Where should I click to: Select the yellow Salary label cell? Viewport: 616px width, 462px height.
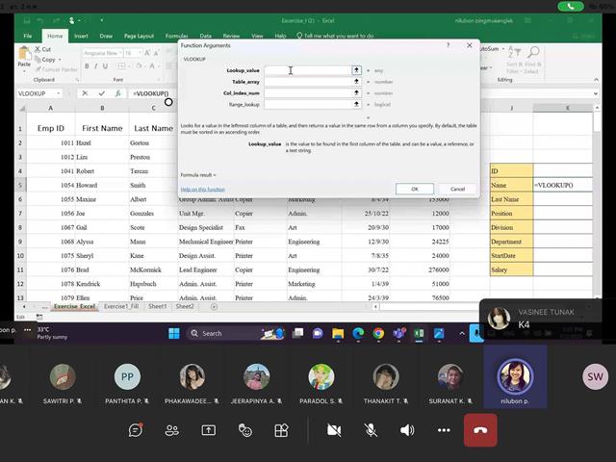pos(511,269)
